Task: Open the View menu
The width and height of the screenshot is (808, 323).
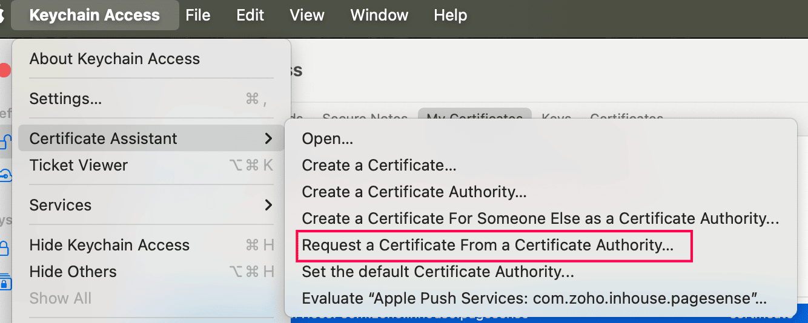Action: pyautogui.click(x=307, y=15)
